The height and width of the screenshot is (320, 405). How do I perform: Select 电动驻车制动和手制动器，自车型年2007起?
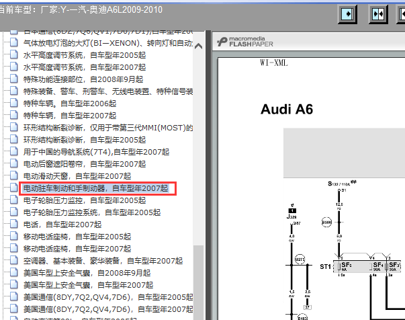pyautogui.click(x=96, y=188)
